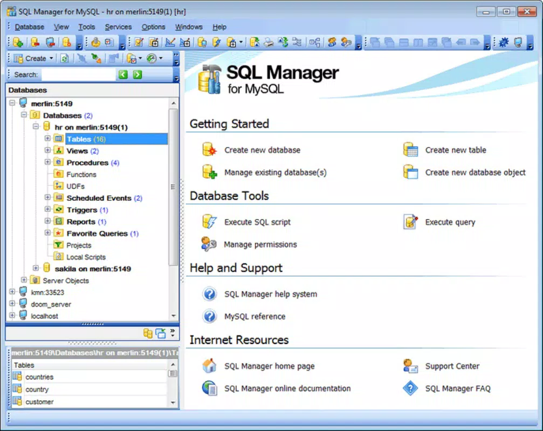Click inside the Search input field

coord(78,74)
